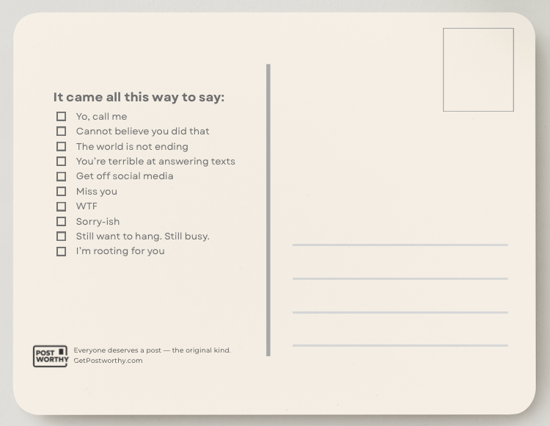Screen dimensions: 550x426
Task: Check the 'Yo, call me' checkbox
Action: coord(62,116)
